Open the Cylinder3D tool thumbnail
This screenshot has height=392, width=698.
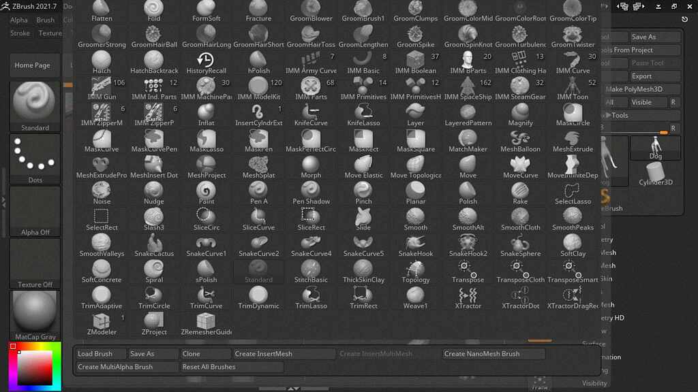pos(655,174)
